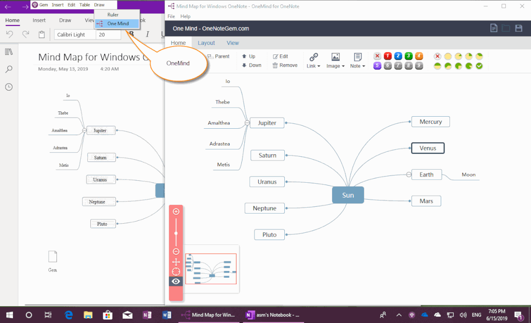Open recent notes clock icon in OneNote sidebar
The width and height of the screenshot is (531, 323).
[x=9, y=87]
